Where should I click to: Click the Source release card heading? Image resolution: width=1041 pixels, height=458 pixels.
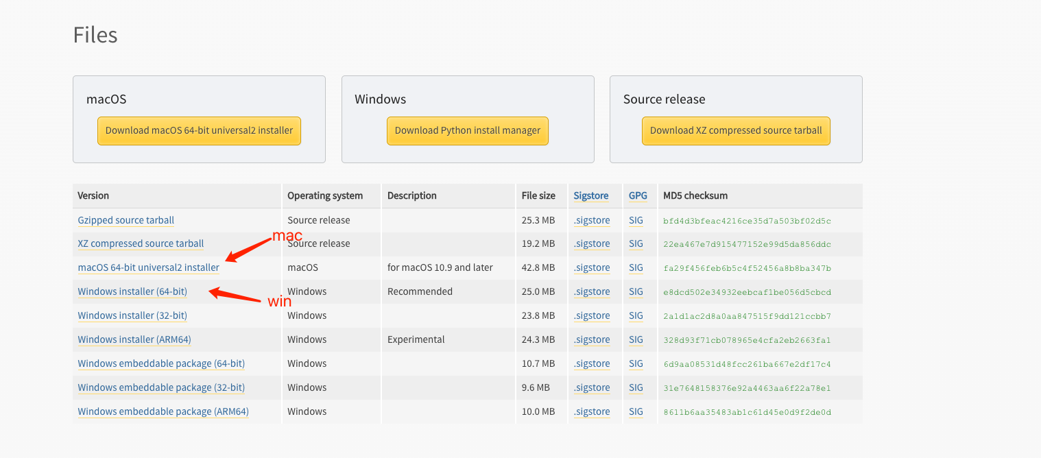[664, 99]
